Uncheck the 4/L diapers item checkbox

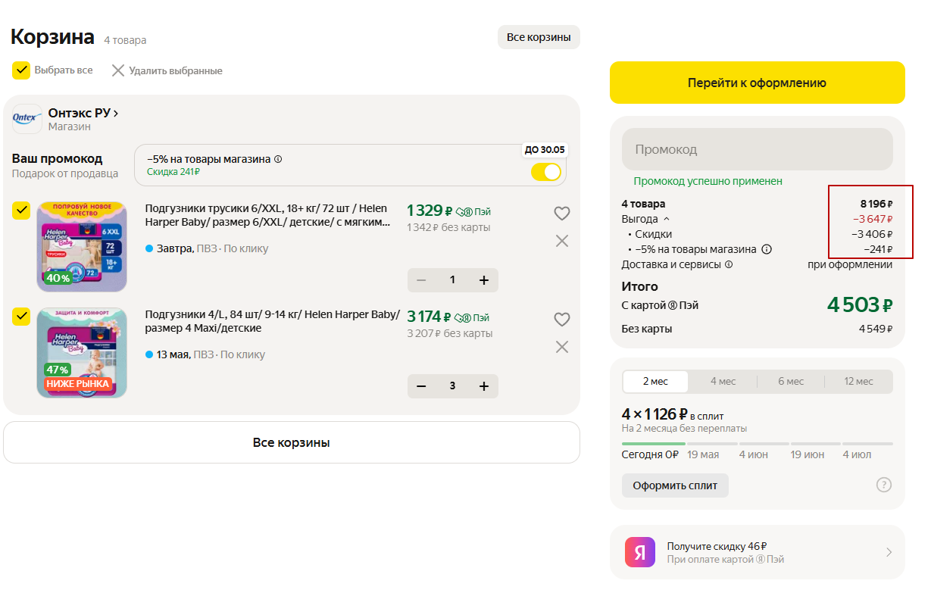click(21, 317)
